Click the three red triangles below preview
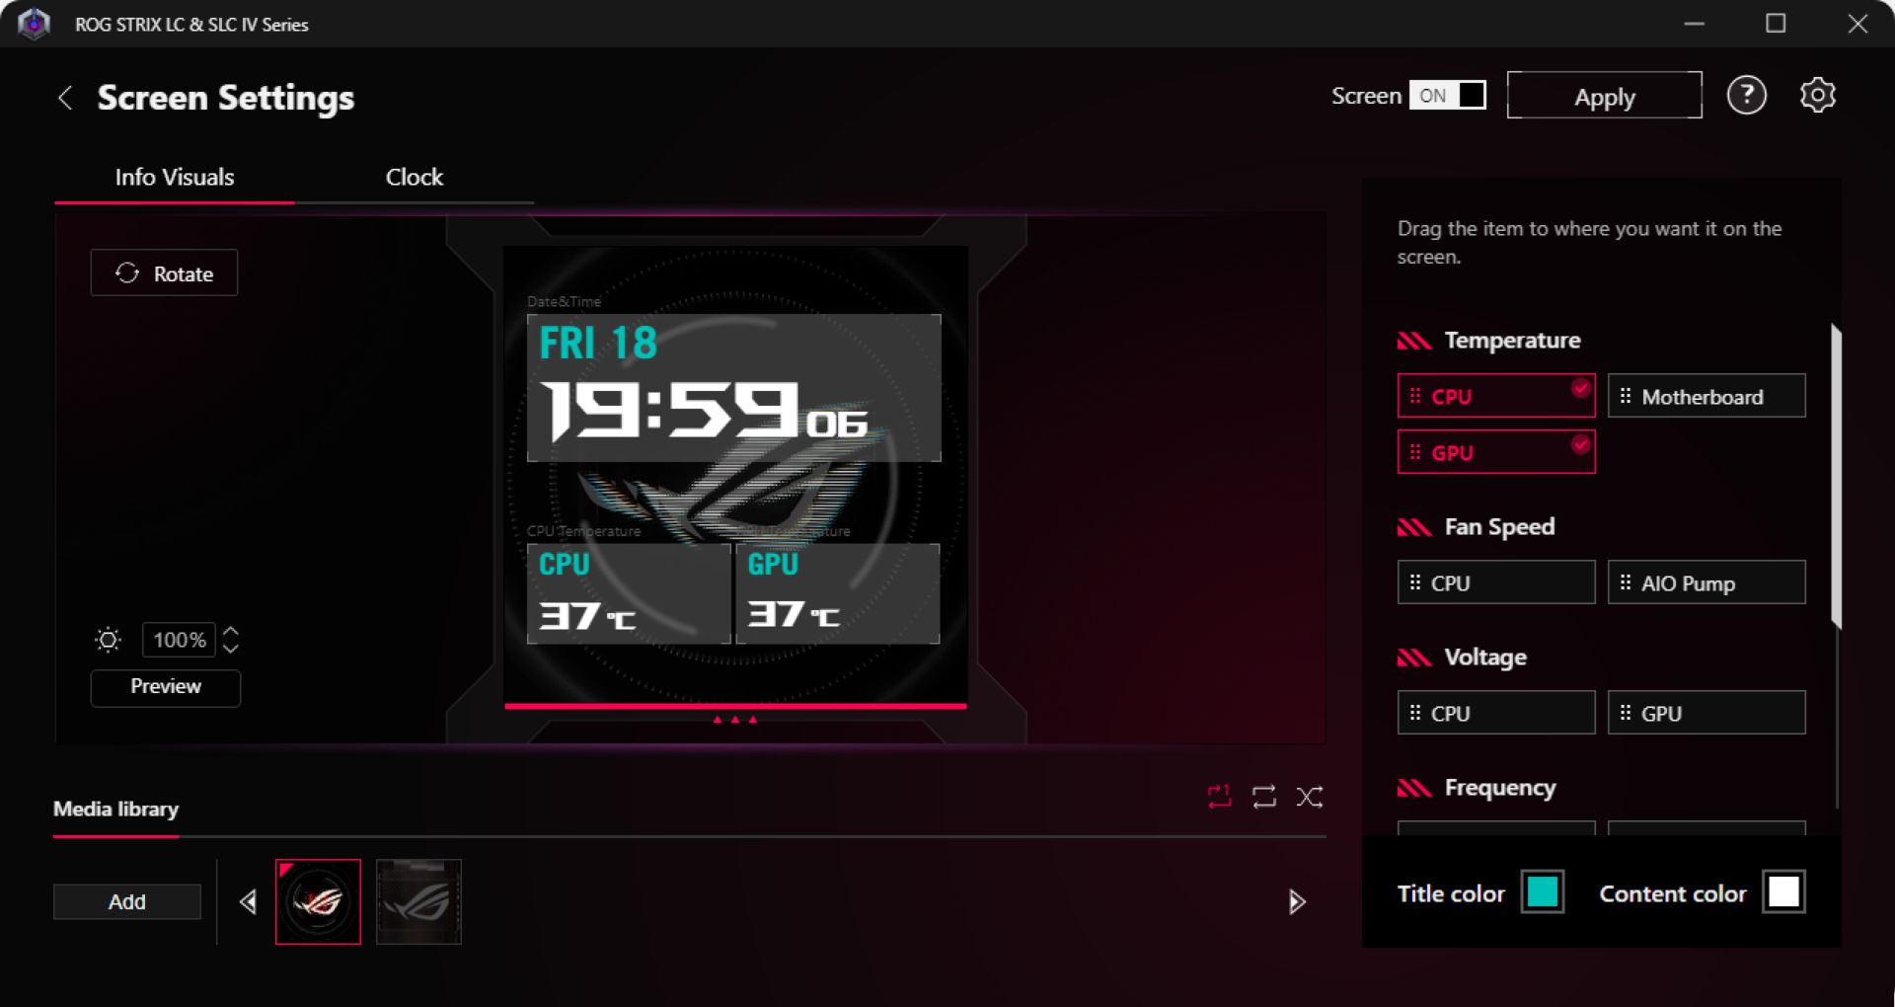 pos(735,720)
